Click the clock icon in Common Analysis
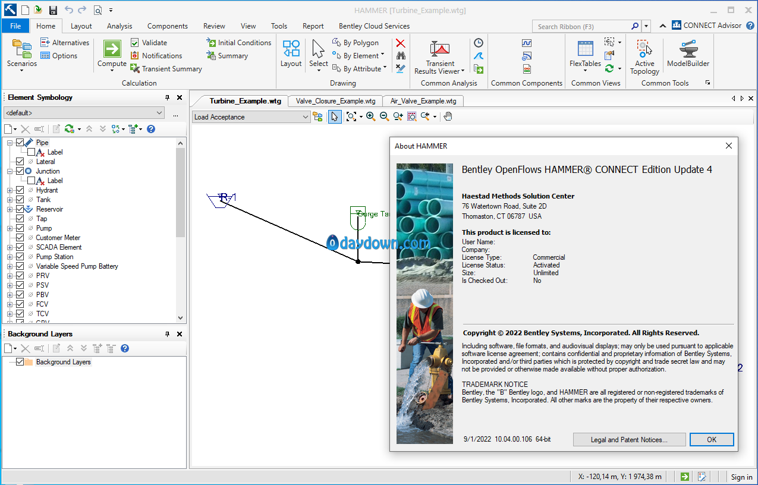The height and width of the screenshot is (485, 758). pos(479,43)
